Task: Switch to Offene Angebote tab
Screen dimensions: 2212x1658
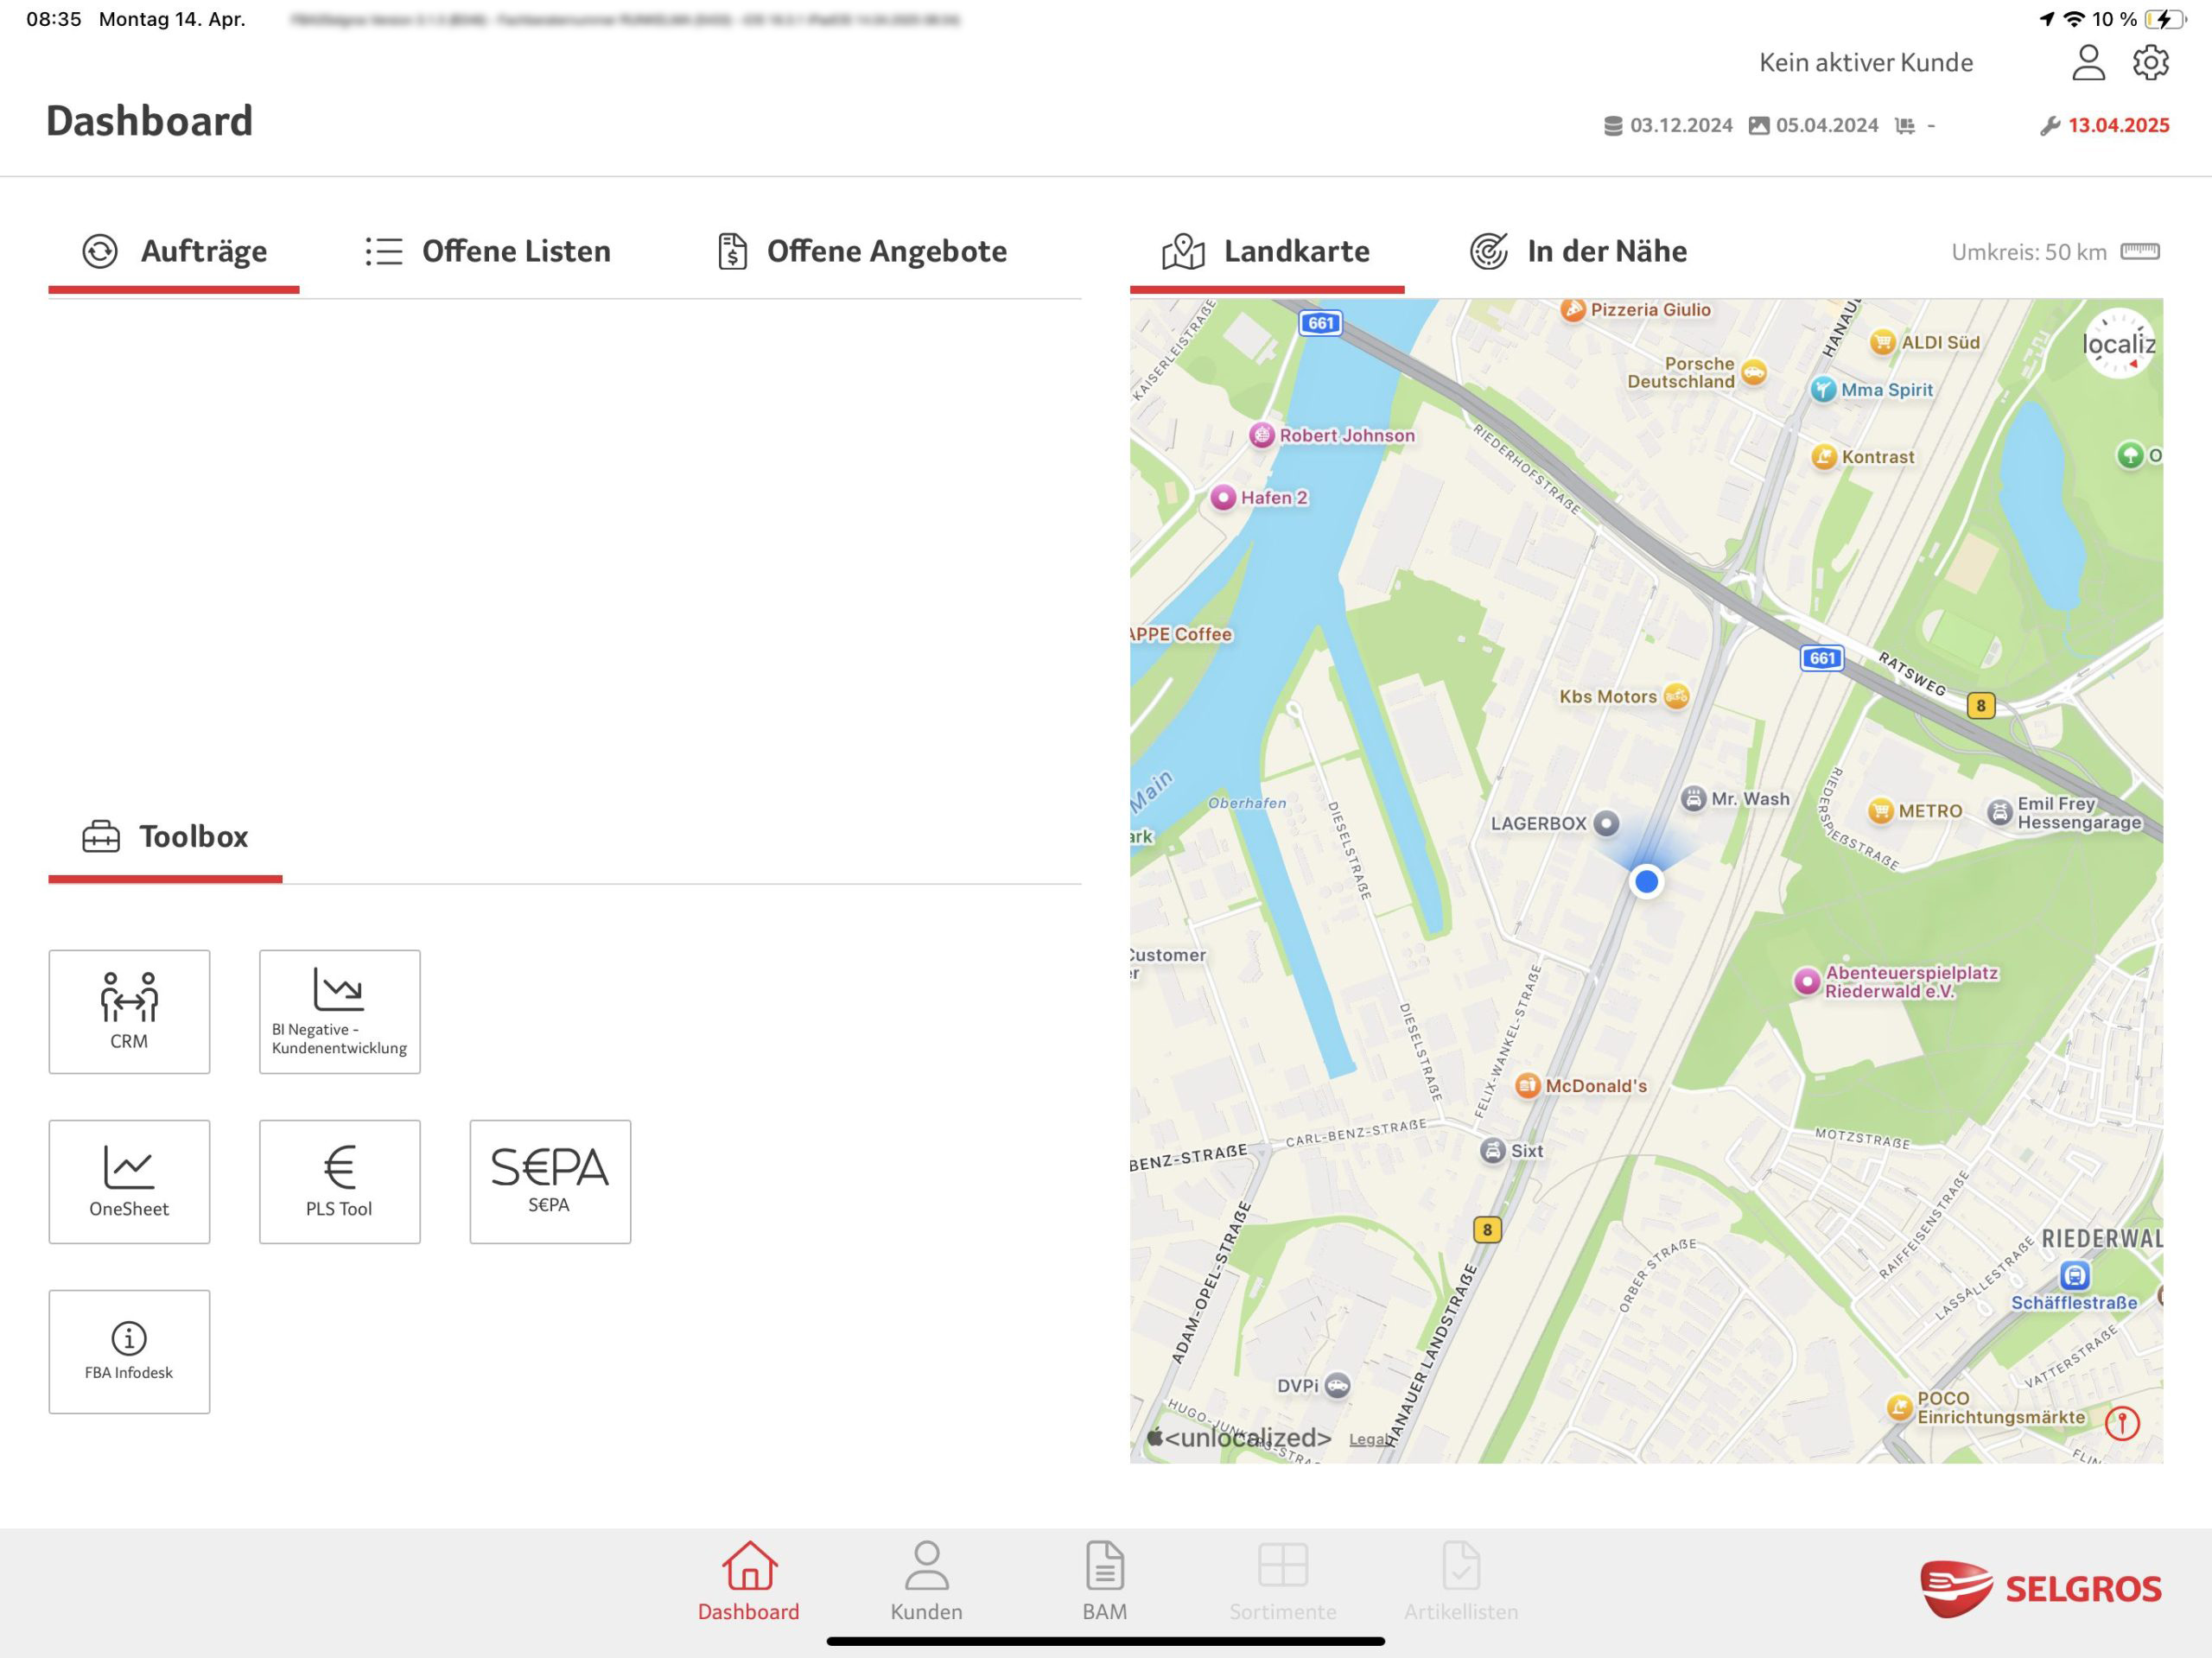Action: click(x=861, y=251)
